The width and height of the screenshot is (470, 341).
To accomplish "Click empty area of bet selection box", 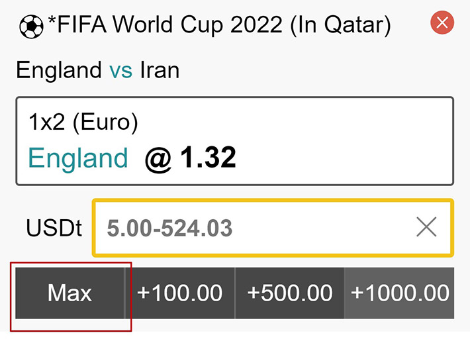I will pyautogui.click(x=344, y=139).
